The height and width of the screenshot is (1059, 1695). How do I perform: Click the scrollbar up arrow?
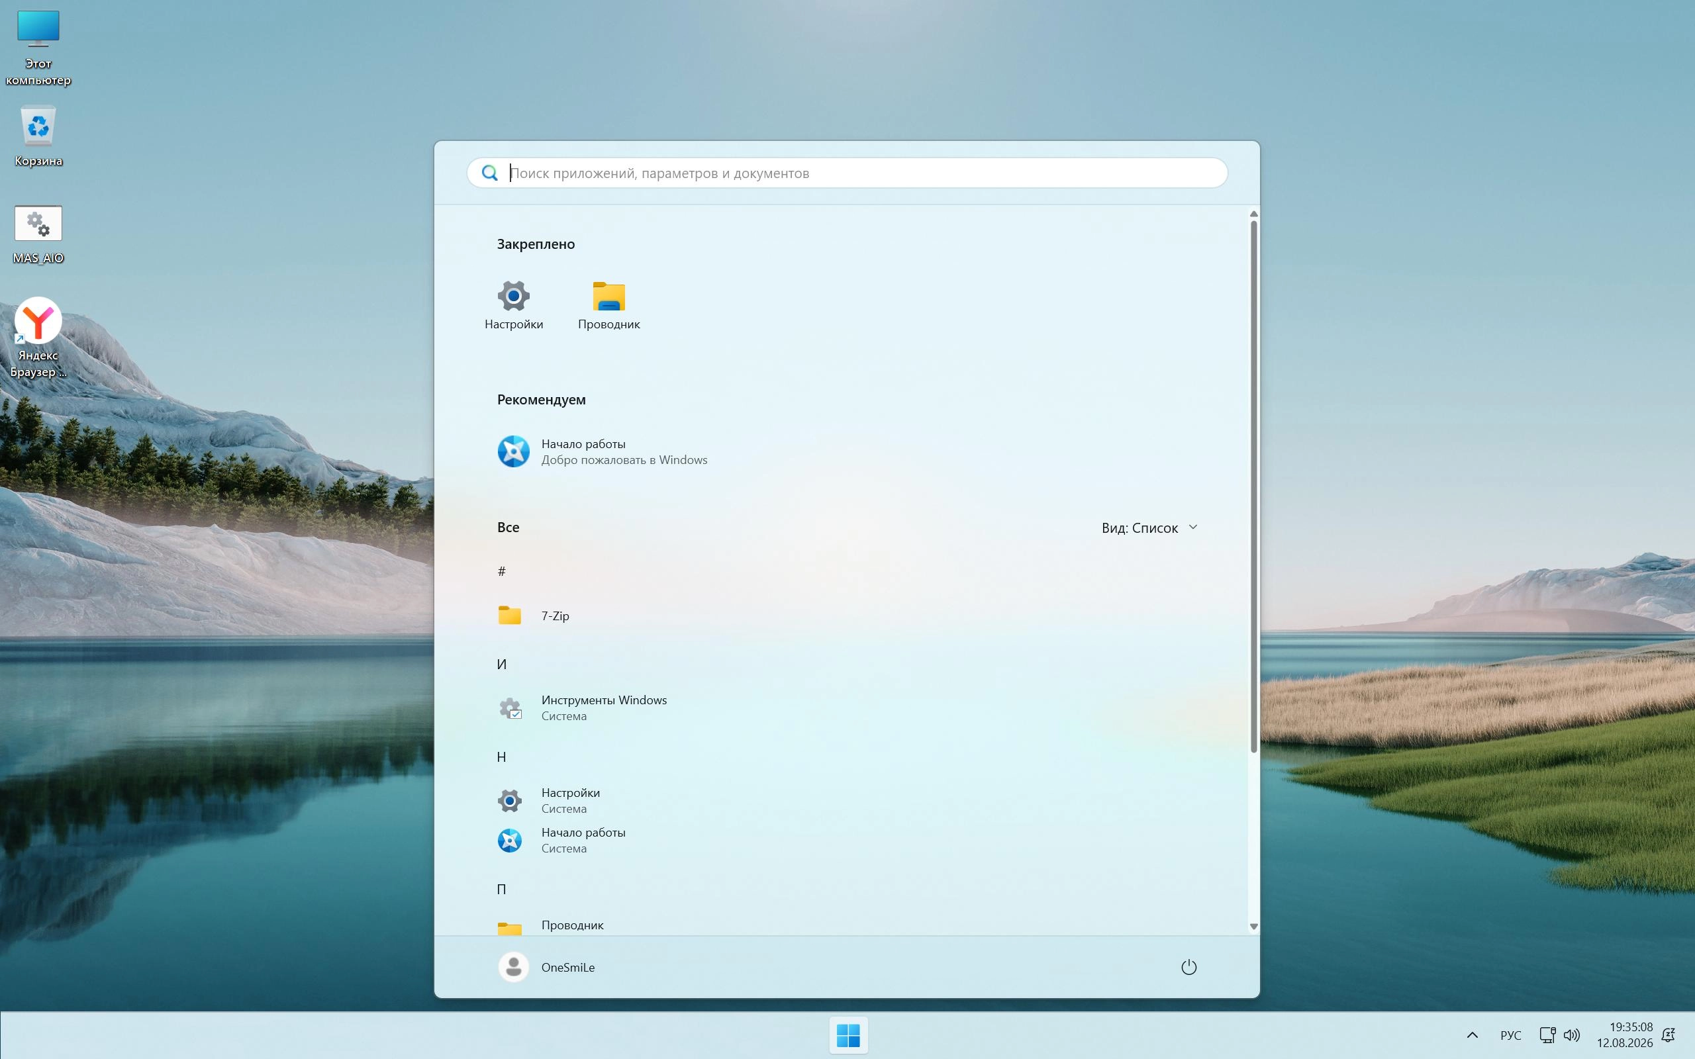[1253, 214]
